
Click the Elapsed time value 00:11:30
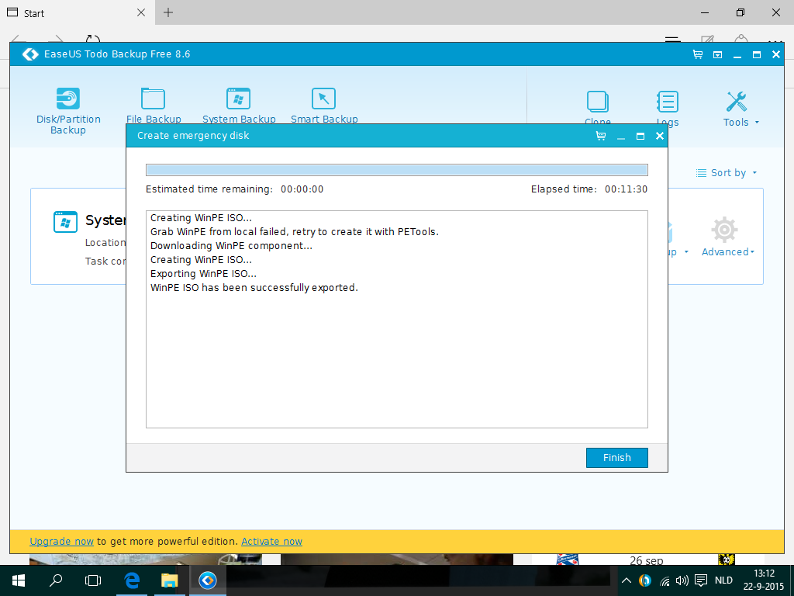(x=626, y=189)
